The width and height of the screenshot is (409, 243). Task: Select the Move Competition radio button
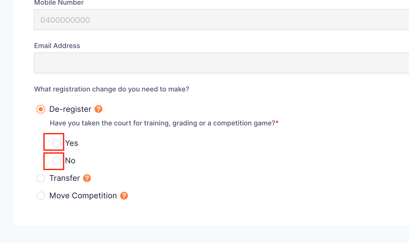41,196
